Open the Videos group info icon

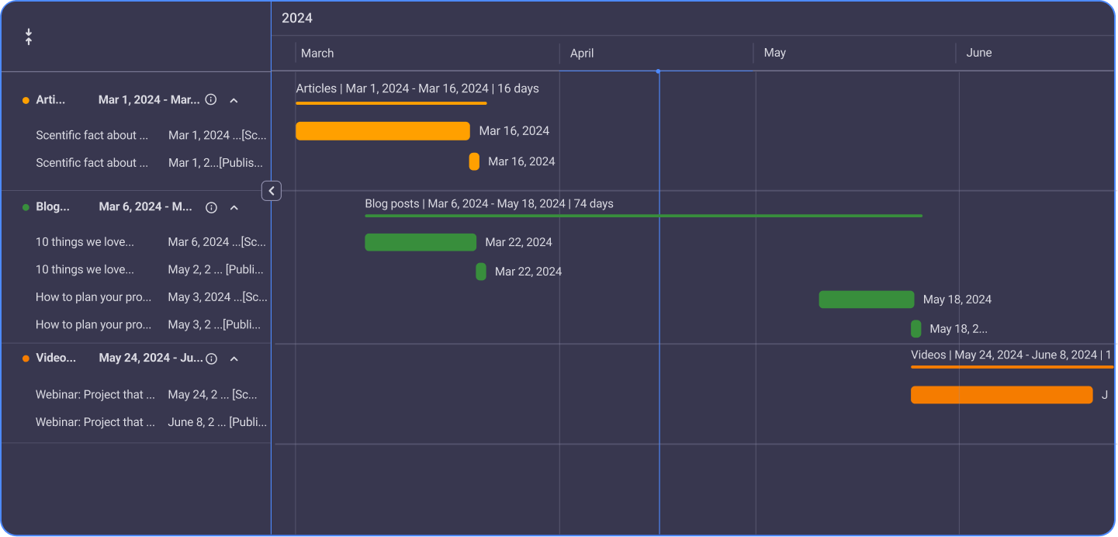211,359
